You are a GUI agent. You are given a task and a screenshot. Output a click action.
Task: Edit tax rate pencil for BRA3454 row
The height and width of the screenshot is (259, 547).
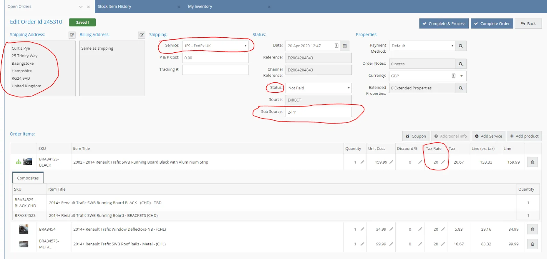(x=443, y=229)
